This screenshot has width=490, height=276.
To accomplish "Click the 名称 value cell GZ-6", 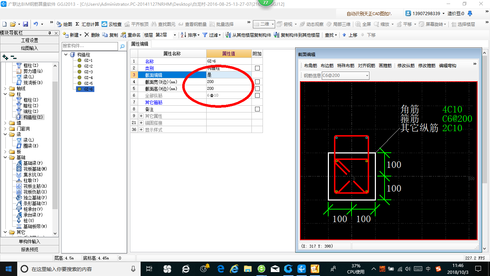I will pos(229,61).
